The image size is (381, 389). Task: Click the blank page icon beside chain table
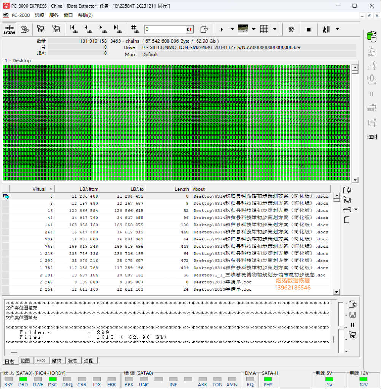pyautogui.click(x=347, y=220)
